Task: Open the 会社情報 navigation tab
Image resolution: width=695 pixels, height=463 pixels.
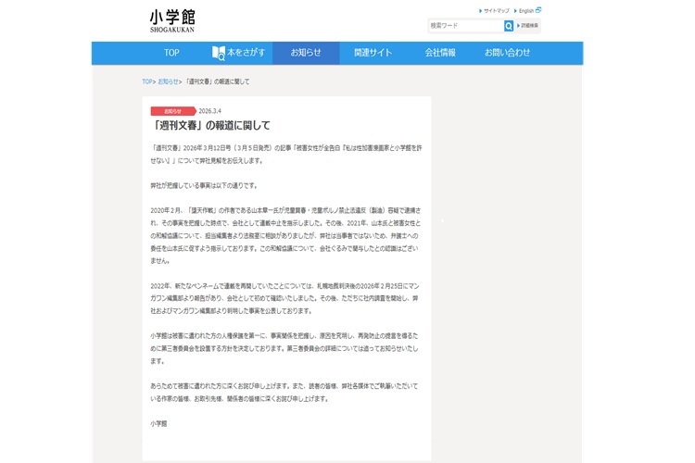Action: pyautogui.click(x=440, y=53)
